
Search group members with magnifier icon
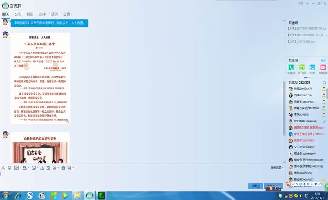point(324,83)
